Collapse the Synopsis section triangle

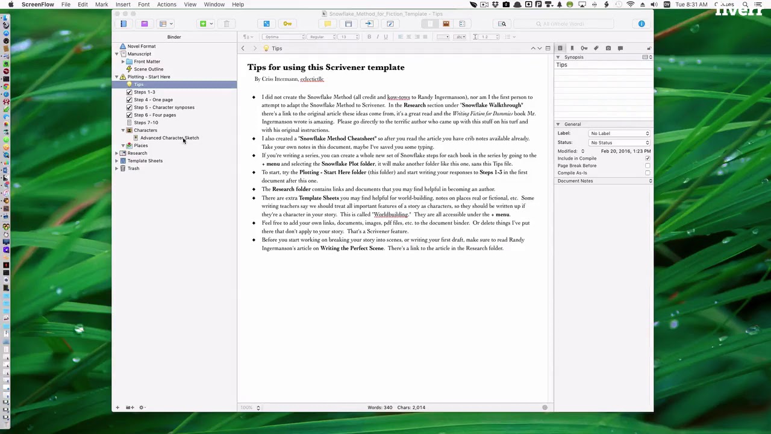pyautogui.click(x=558, y=57)
